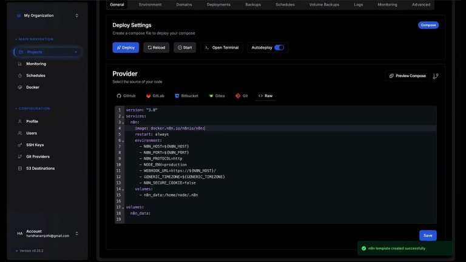Select the Gitea provider tab
This screenshot has width=466, height=262.
tap(217, 96)
